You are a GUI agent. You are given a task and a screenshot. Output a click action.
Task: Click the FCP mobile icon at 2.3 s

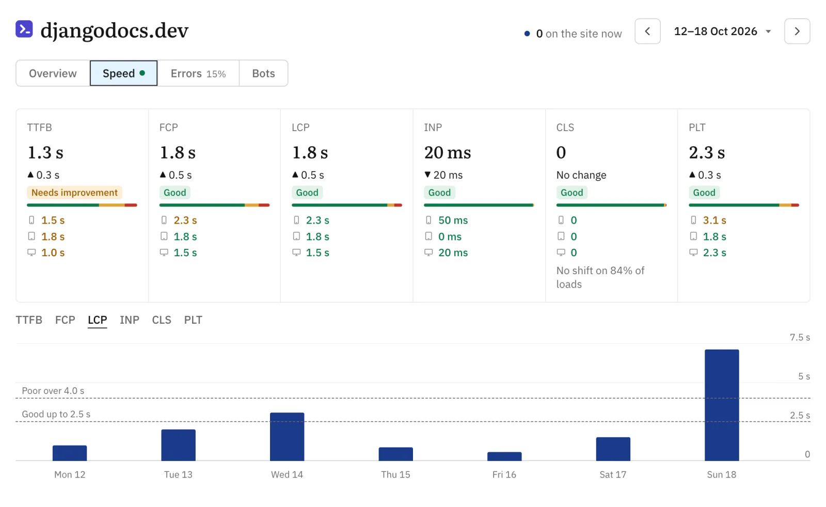pyautogui.click(x=164, y=220)
